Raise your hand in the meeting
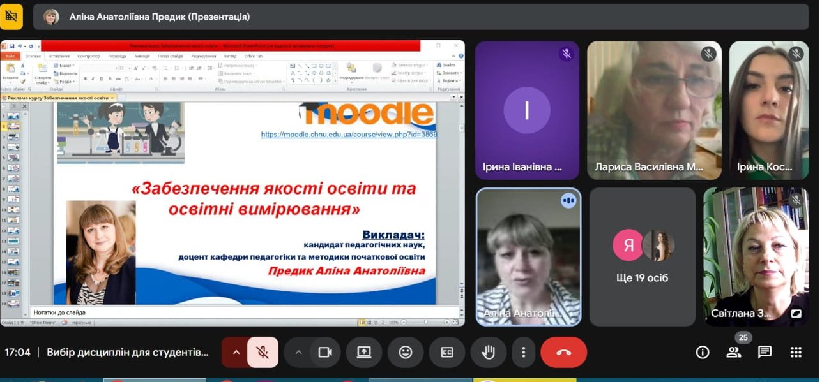This screenshot has height=382, width=822. pos(489,352)
